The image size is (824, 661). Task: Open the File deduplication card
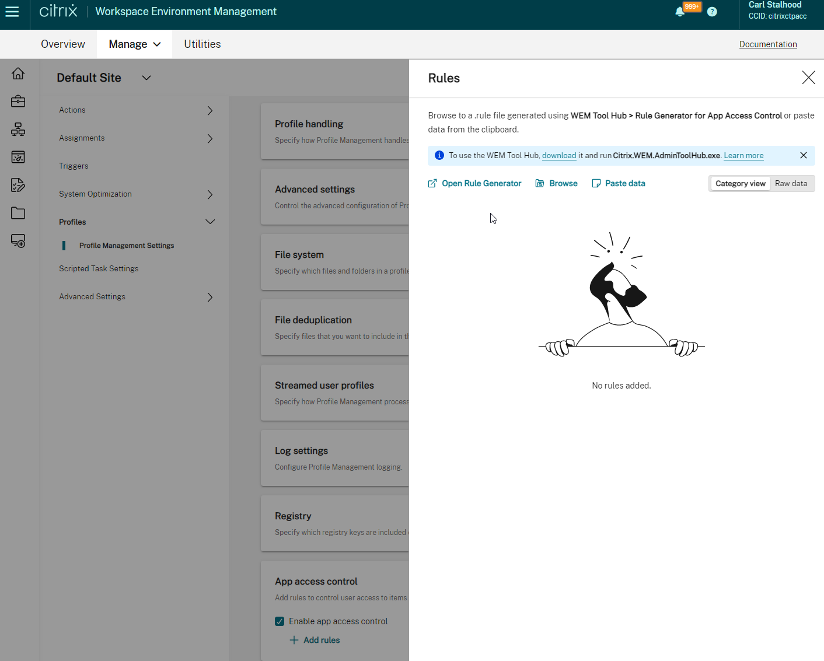point(335,327)
